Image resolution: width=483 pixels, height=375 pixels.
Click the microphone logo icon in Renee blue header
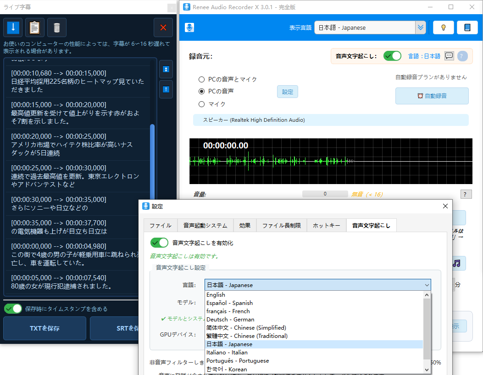(x=189, y=27)
